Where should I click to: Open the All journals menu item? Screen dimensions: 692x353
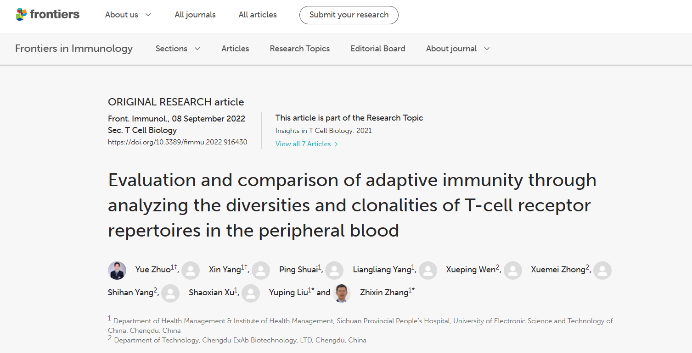[x=195, y=15]
